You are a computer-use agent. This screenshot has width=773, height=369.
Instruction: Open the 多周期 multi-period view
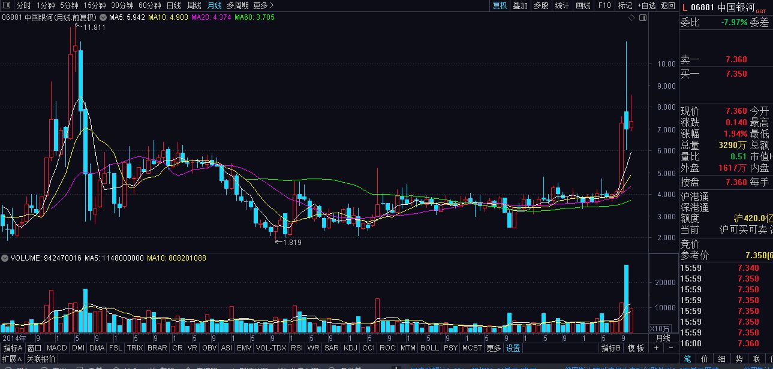click(x=237, y=5)
